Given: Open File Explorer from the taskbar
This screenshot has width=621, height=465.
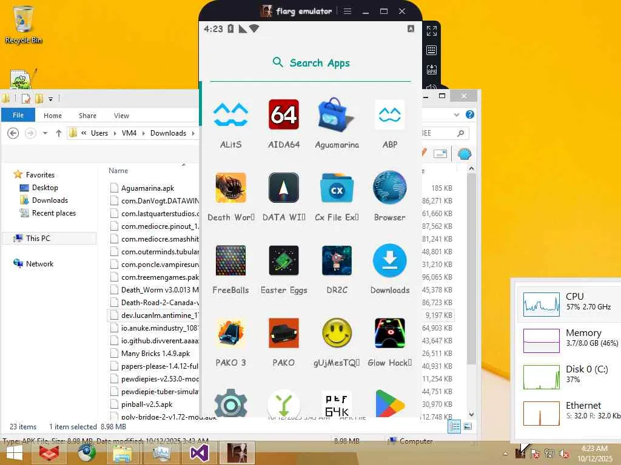Looking at the screenshot, I should pos(123,453).
